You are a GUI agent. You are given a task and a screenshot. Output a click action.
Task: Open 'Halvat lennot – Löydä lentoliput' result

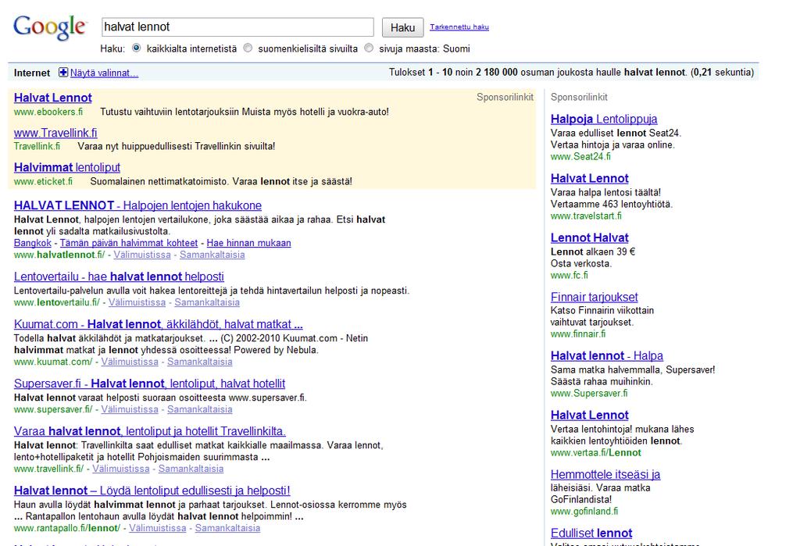152,491
